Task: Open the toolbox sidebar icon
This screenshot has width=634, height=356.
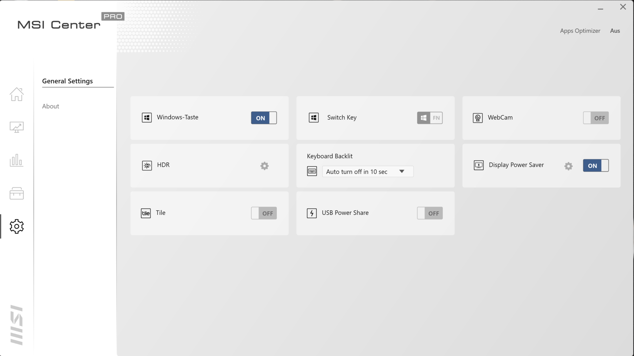Action: (x=17, y=193)
